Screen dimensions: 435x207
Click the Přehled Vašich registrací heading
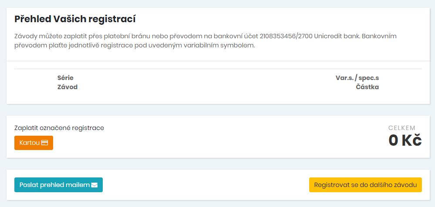(x=75, y=19)
